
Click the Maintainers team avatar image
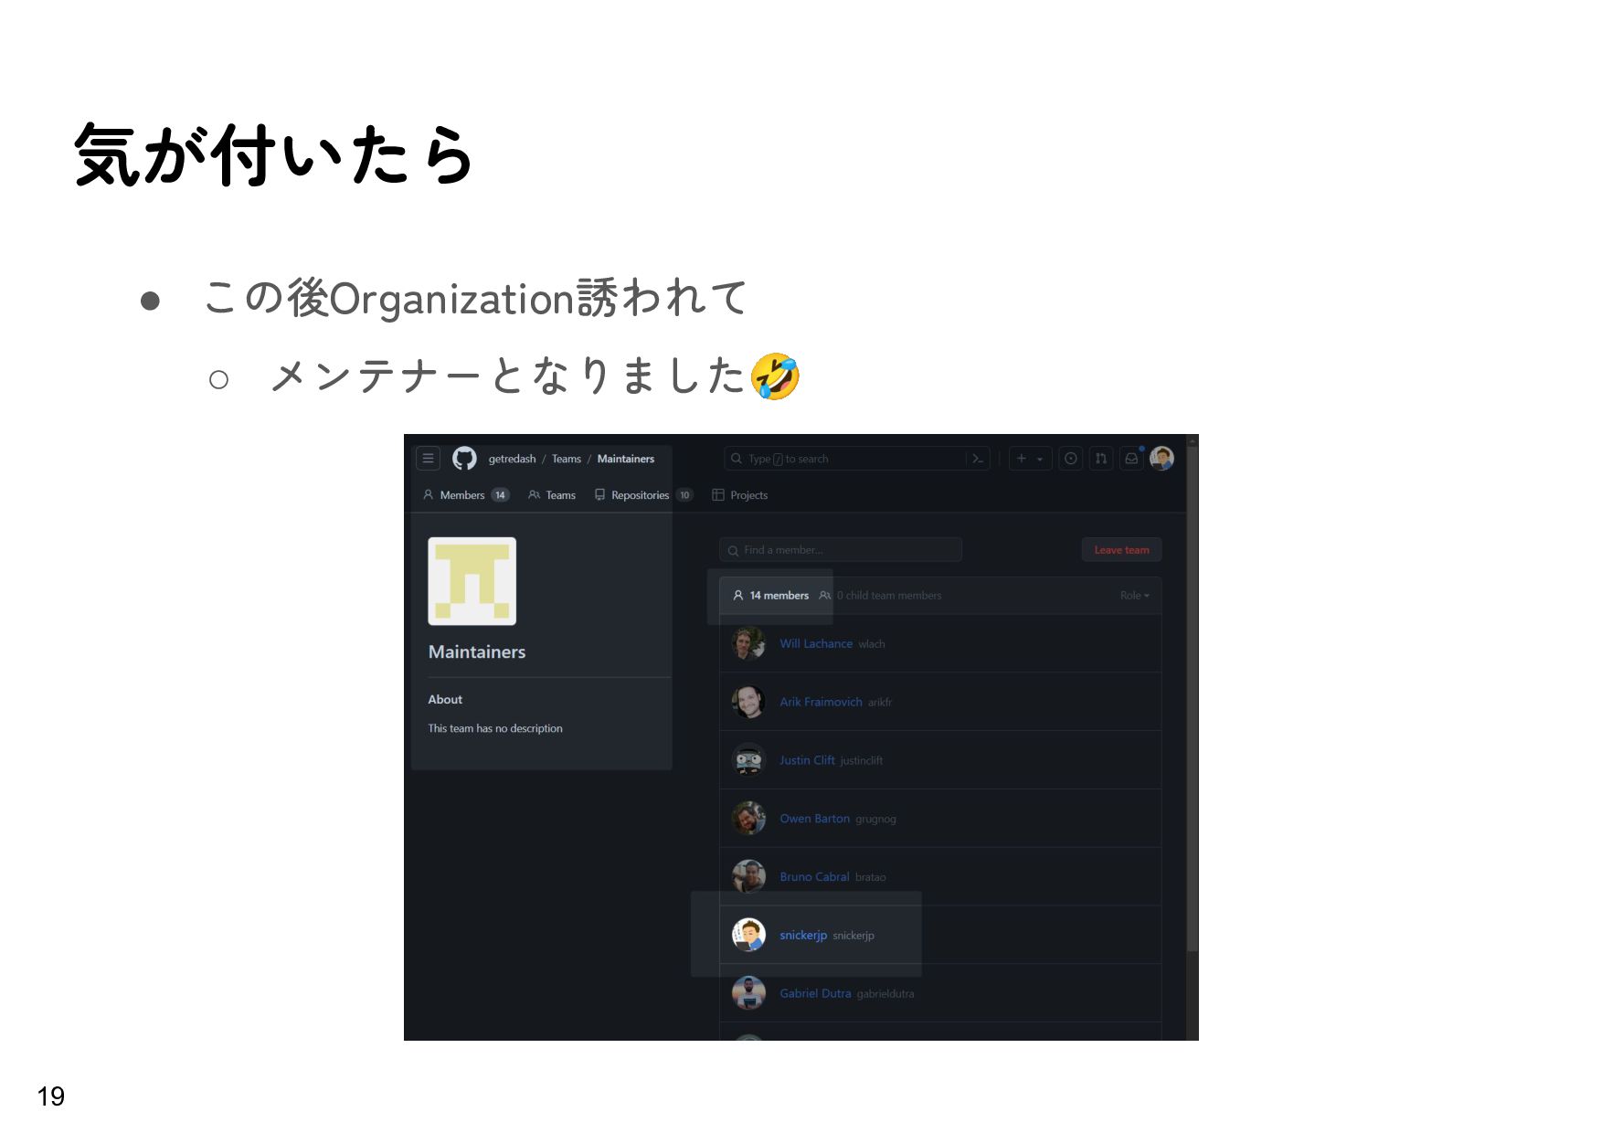click(x=472, y=581)
